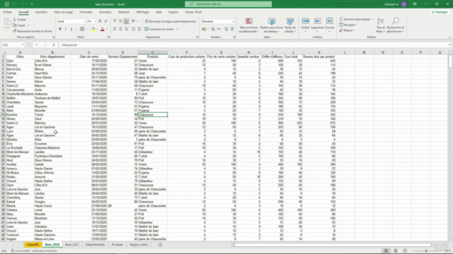Switch to the Formules ribbon tab
The image size is (453, 254).
[x=86, y=12]
